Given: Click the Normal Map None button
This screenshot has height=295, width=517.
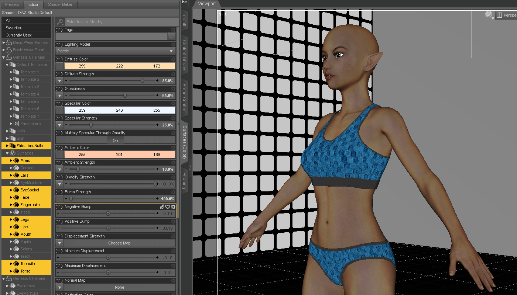Looking at the screenshot, I should (x=119, y=287).
